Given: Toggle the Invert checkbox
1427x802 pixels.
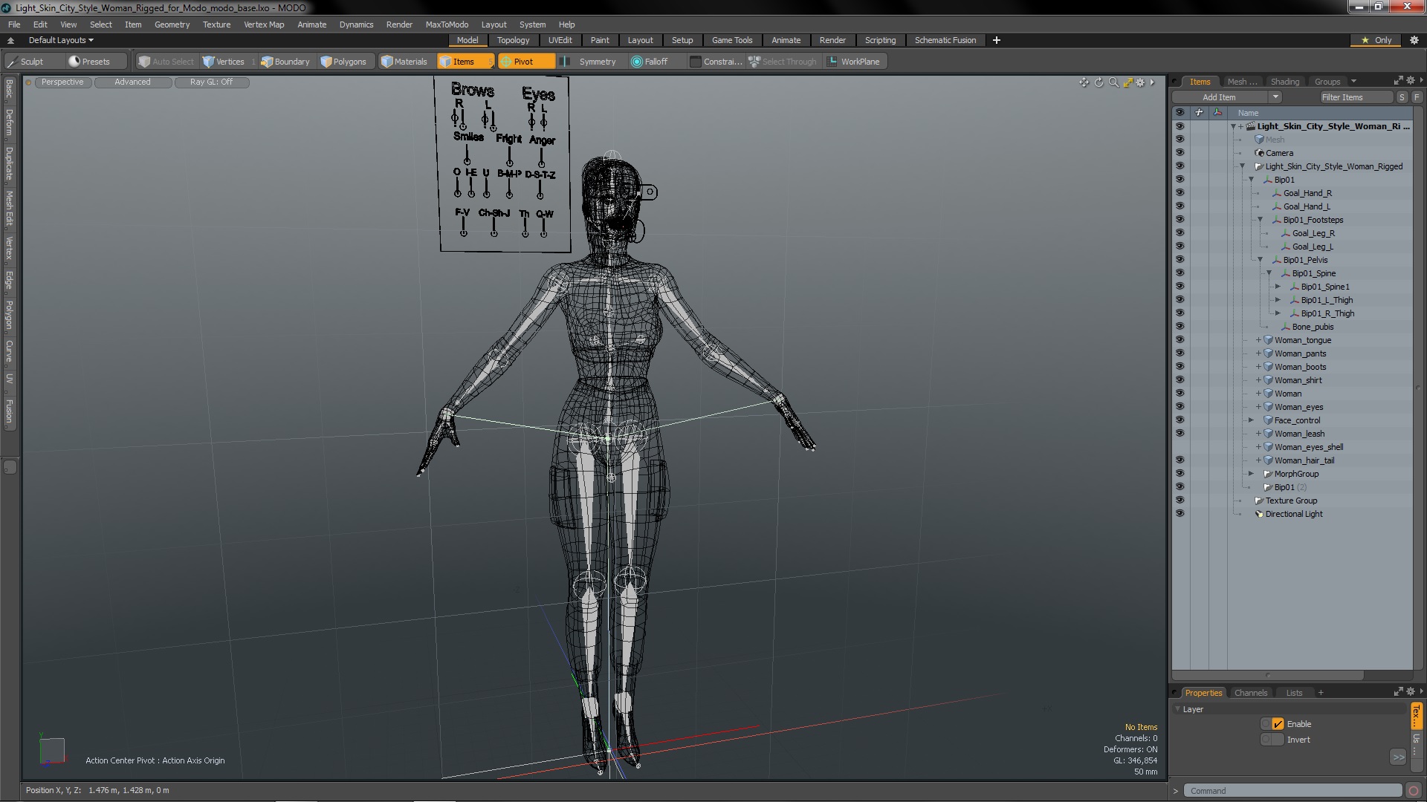Looking at the screenshot, I should 1278,740.
